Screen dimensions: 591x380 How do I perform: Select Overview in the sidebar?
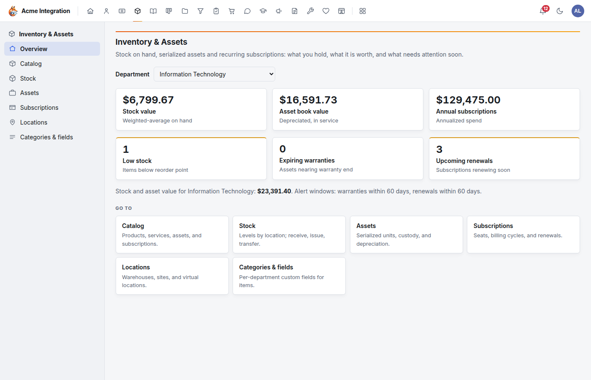(52, 49)
